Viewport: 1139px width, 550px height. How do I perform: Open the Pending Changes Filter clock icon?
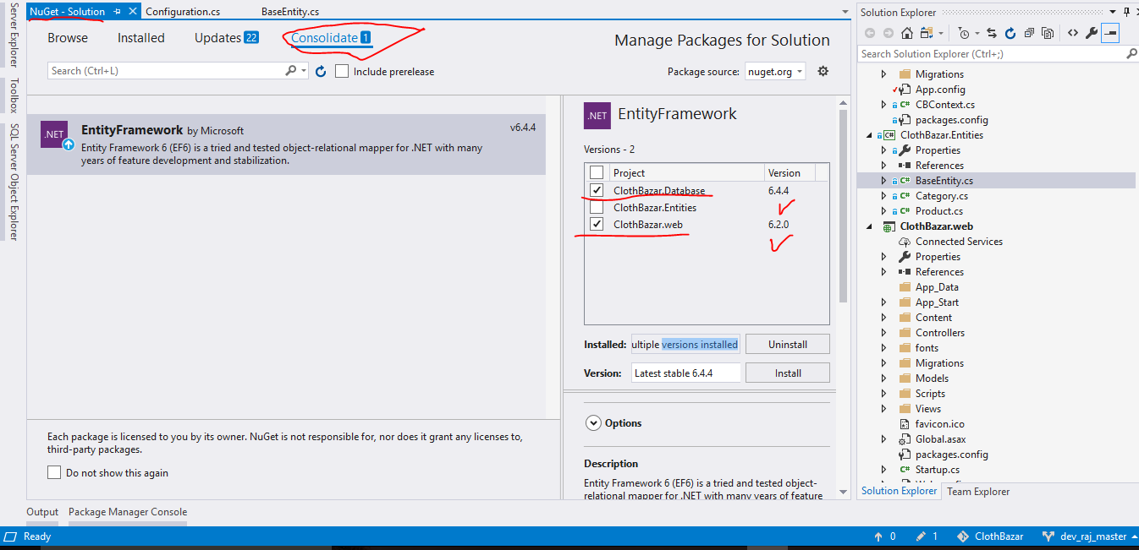click(x=964, y=33)
